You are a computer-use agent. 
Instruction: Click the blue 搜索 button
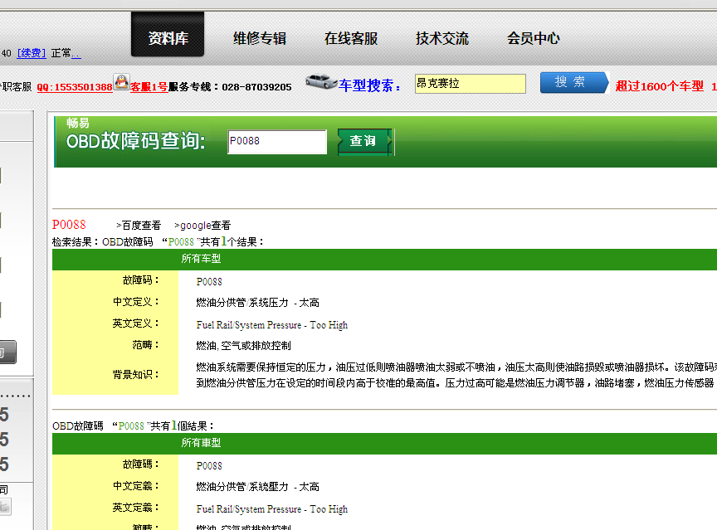pos(574,82)
